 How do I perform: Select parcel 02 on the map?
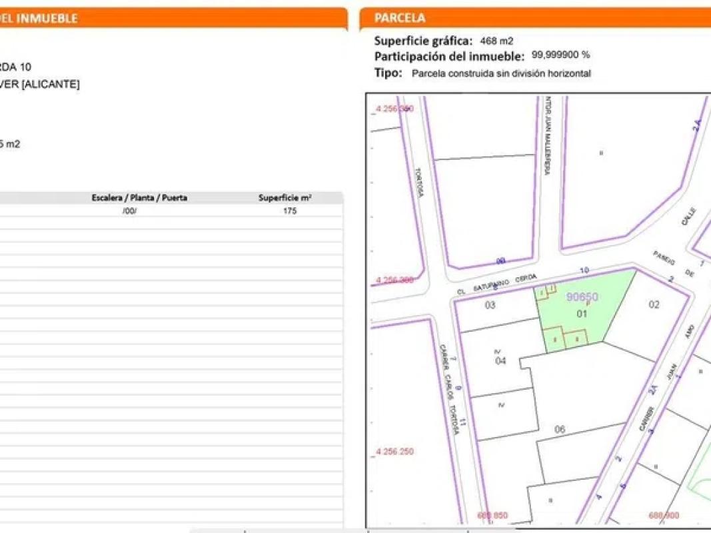click(654, 304)
